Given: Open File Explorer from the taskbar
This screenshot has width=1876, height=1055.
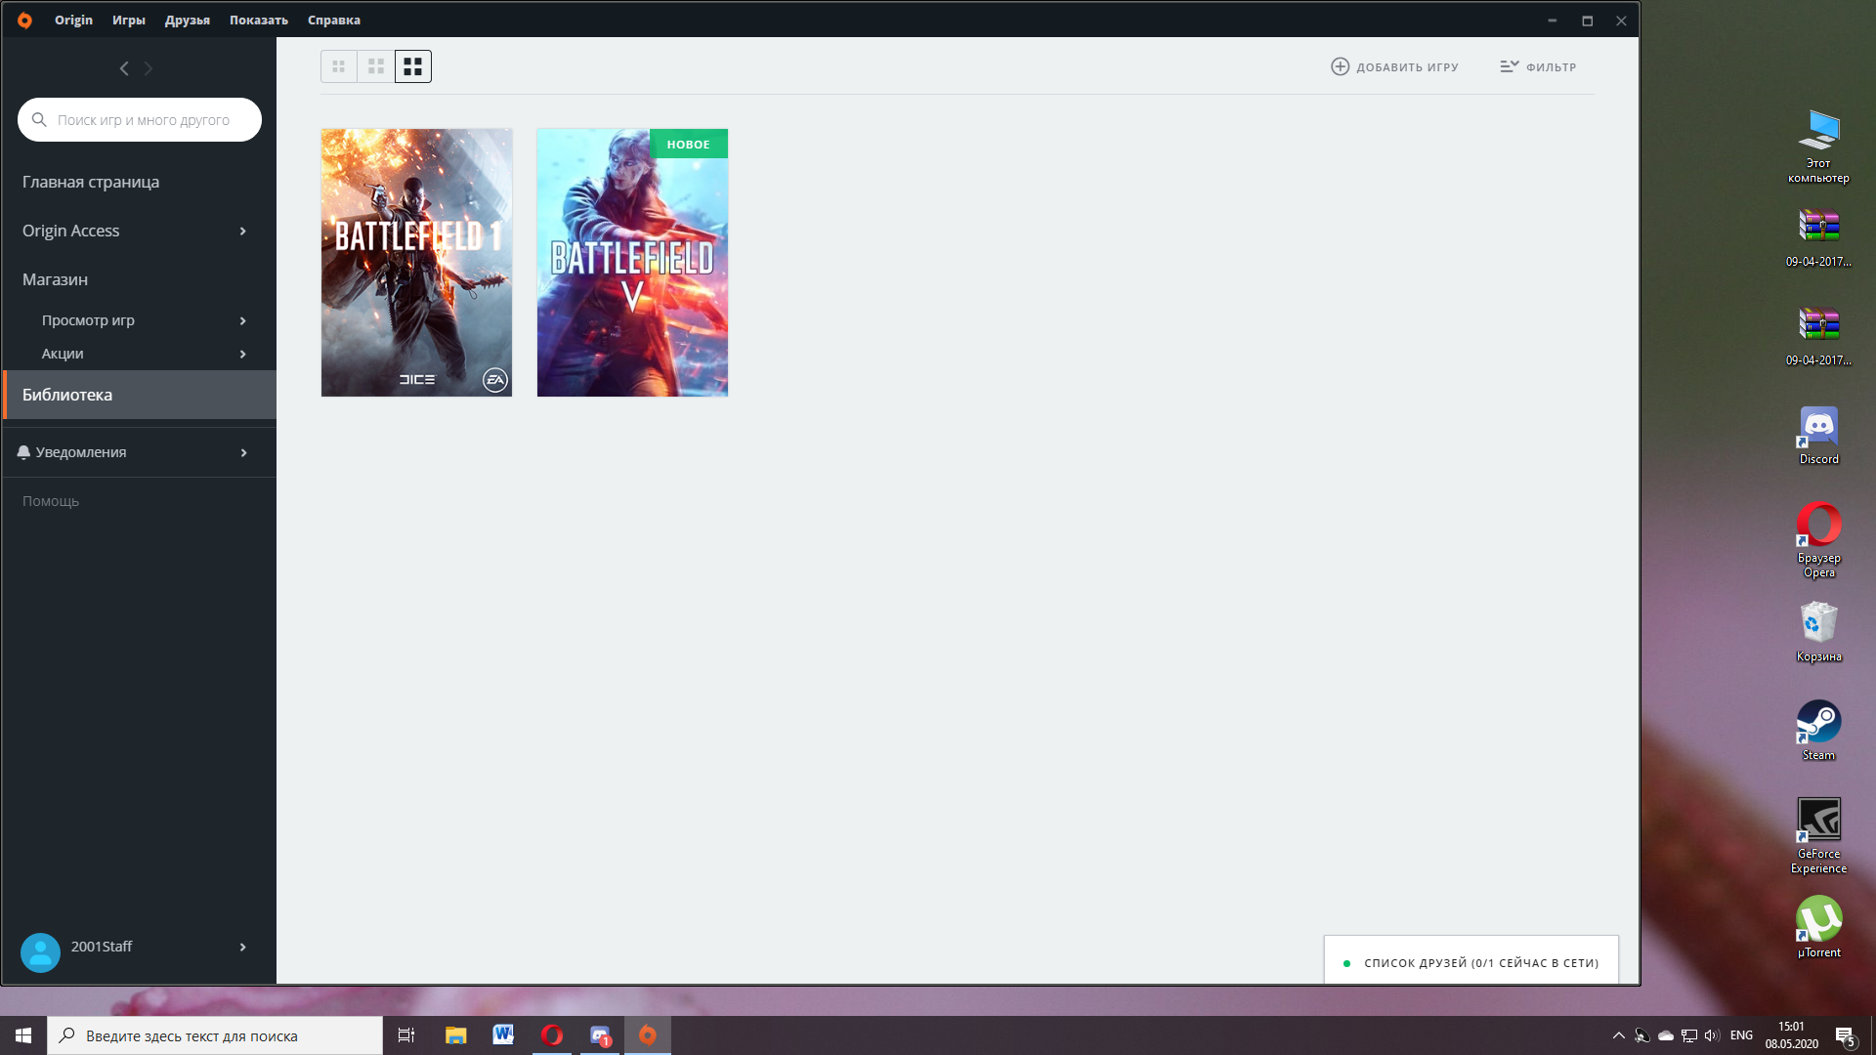Looking at the screenshot, I should (x=455, y=1035).
